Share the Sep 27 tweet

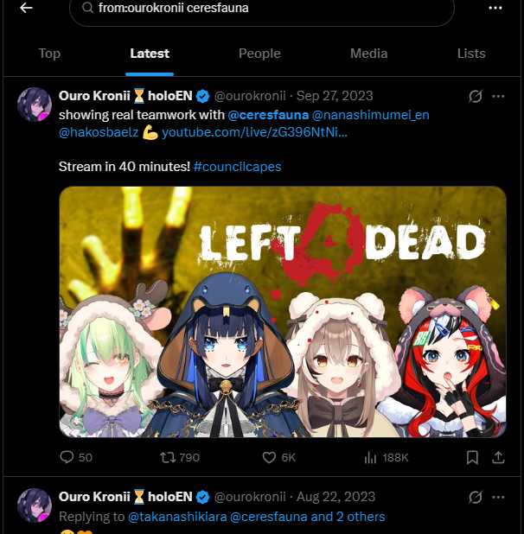pyautogui.click(x=498, y=457)
